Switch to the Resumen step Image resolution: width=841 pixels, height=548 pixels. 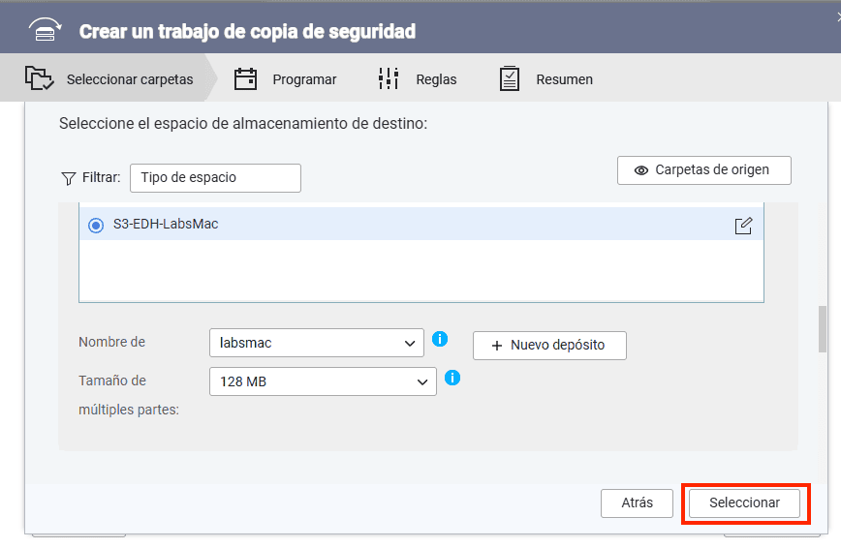click(x=545, y=79)
